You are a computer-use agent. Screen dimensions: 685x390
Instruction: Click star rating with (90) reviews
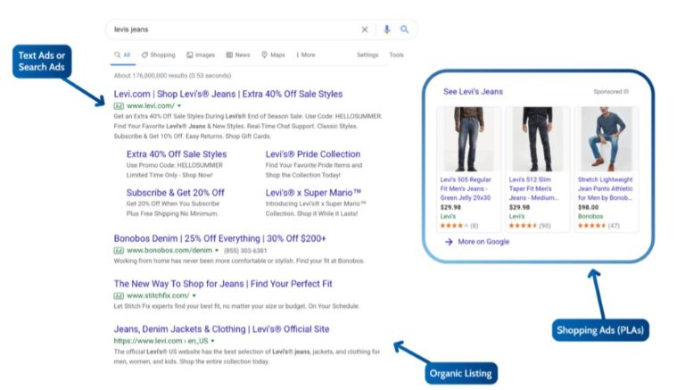coord(530,226)
